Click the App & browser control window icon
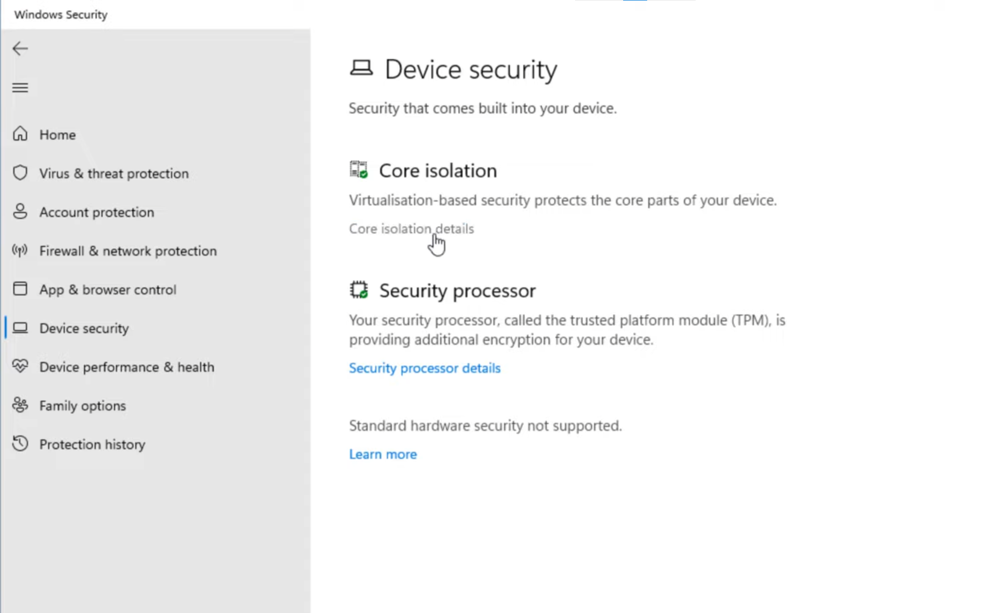Screen dimensions: 993x613 coord(20,289)
